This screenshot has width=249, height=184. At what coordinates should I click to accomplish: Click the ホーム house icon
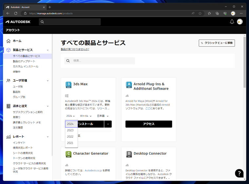pos(9,41)
